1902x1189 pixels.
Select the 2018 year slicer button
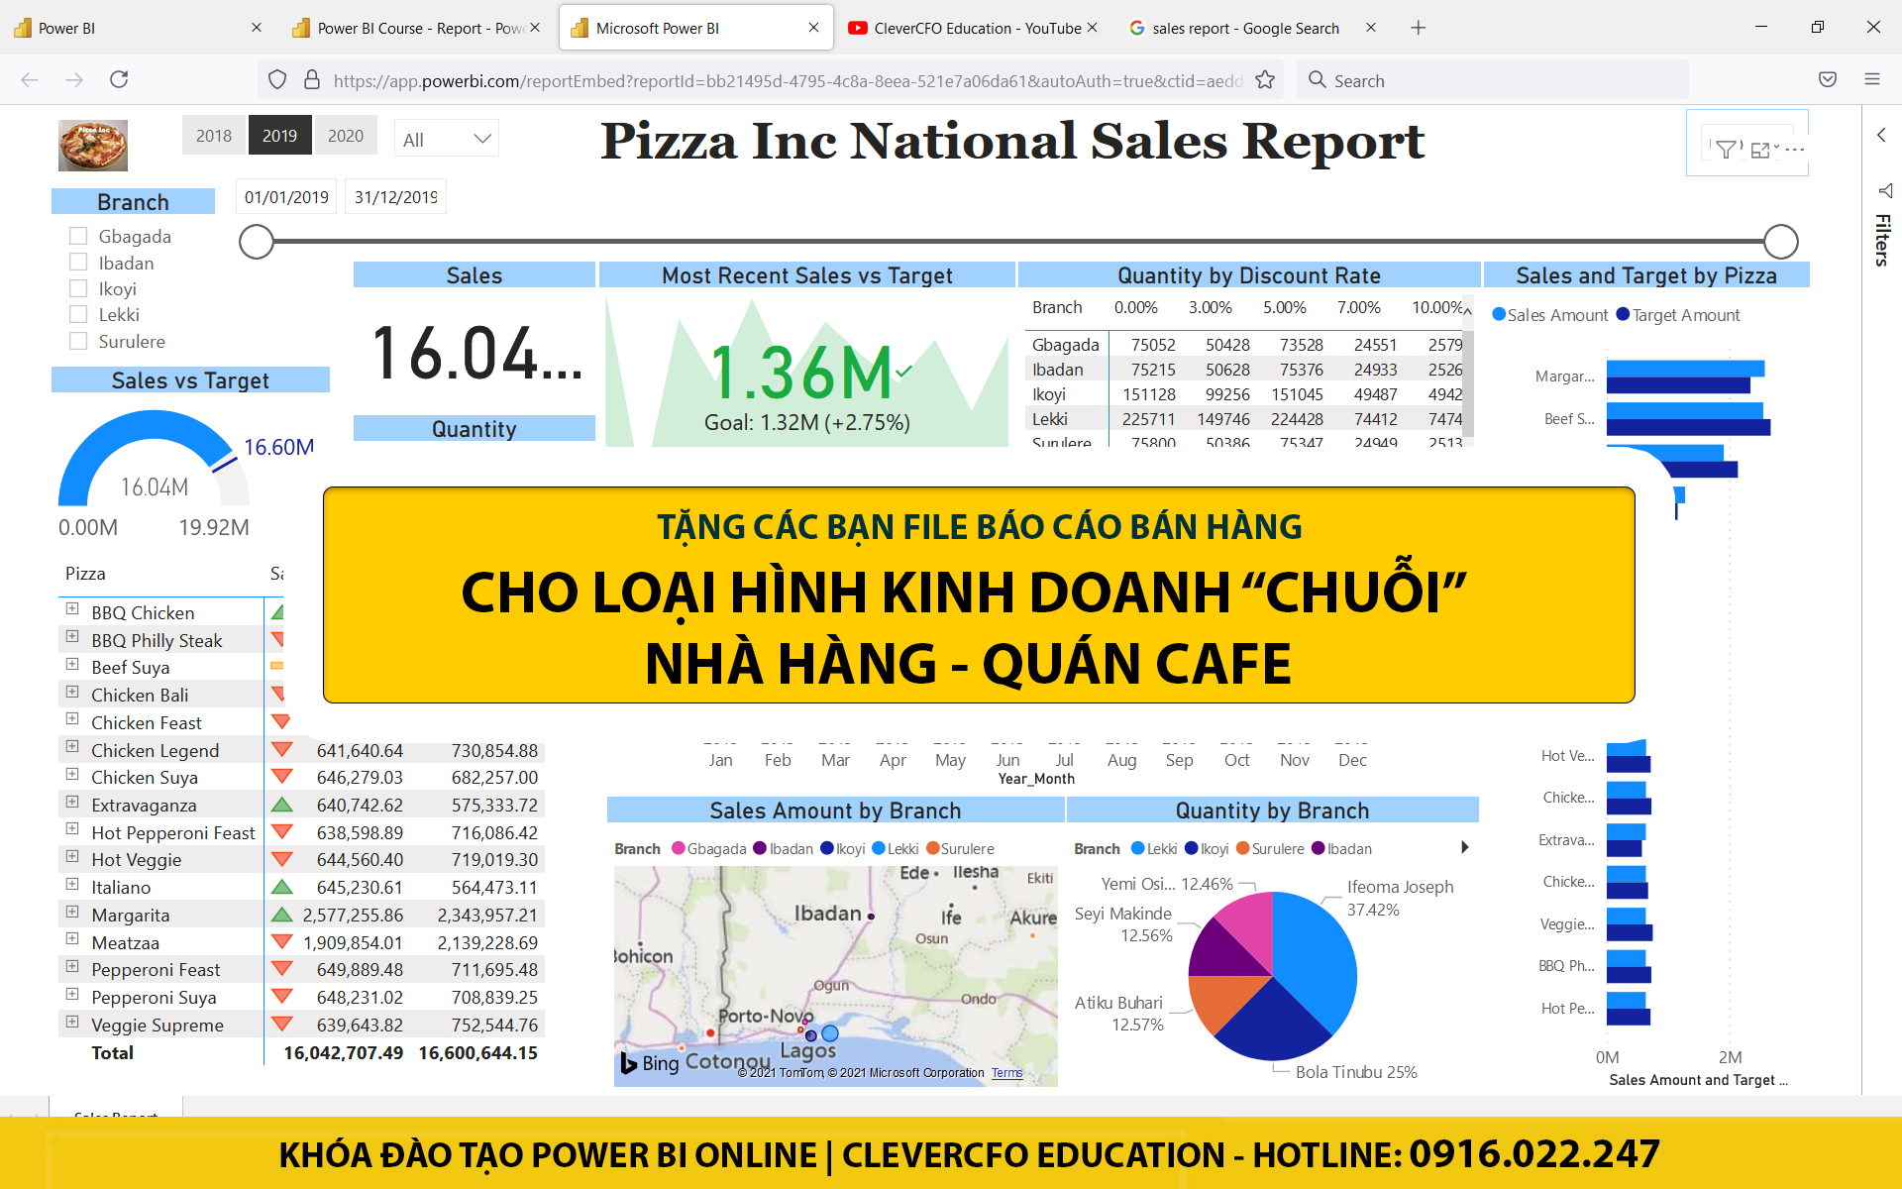pyautogui.click(x=214, y=136)
